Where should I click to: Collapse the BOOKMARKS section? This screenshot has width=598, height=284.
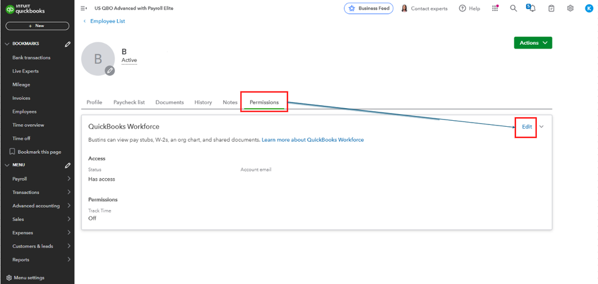pyautogui.click(x=7, y=44)
